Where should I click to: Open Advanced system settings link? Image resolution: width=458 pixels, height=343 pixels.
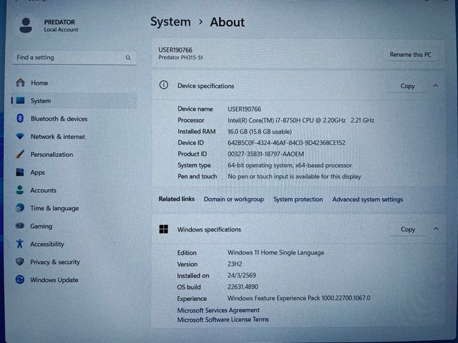[x=367, y=200]
